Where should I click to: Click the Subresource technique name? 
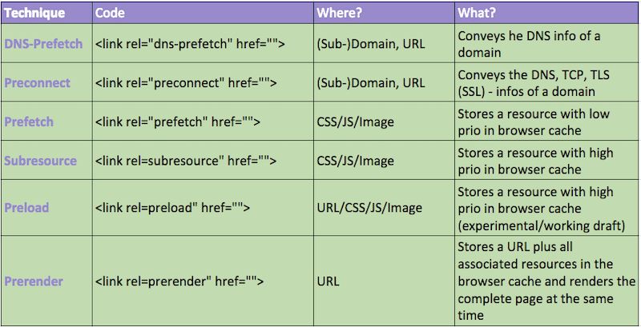tap(40, 160)
